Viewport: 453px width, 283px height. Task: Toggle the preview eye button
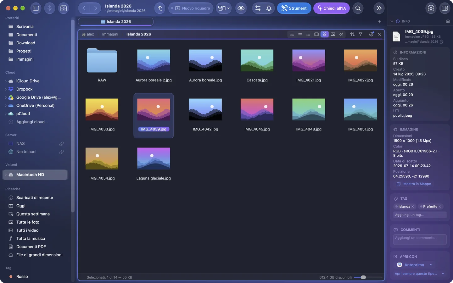click(x=241, y=8)
